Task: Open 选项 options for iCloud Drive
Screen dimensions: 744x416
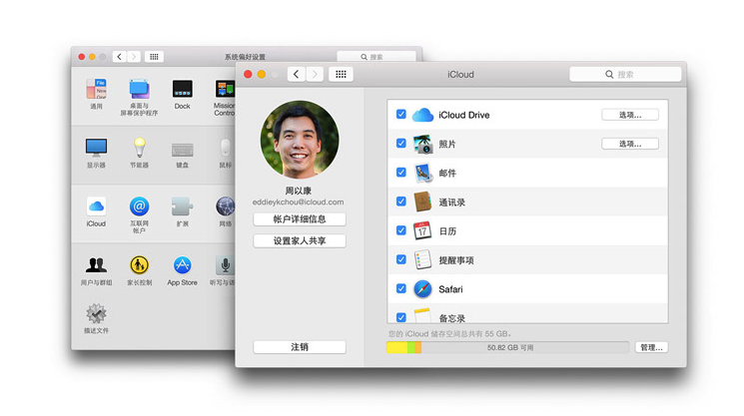Action: [x=629, y=115]
